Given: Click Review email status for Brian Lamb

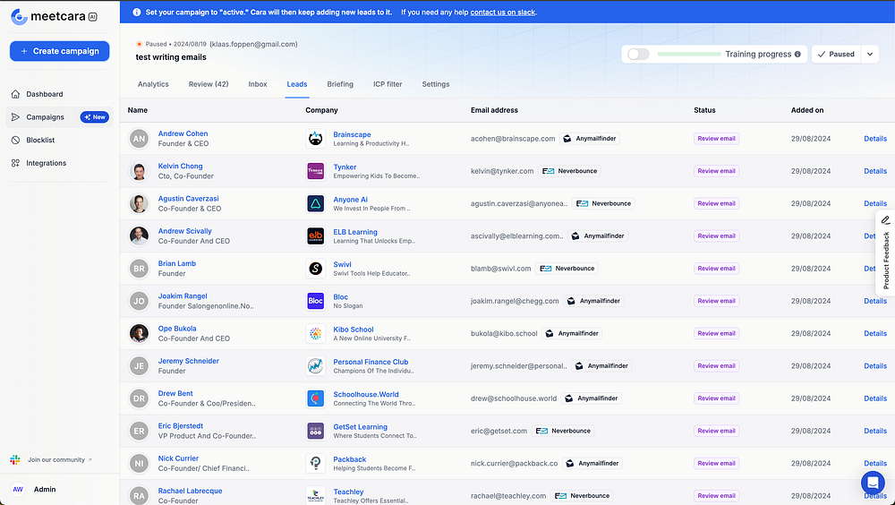Looking at the screenshot, I should 716,269.
